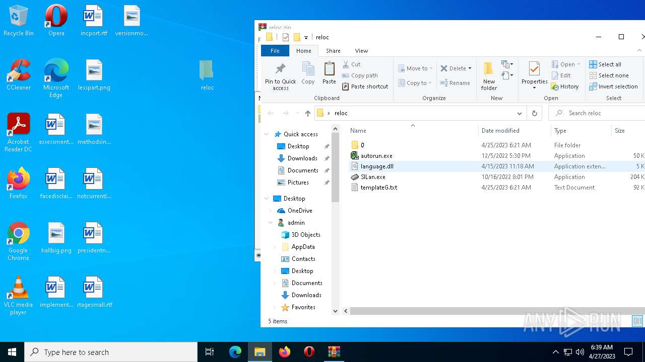Open the Copy to dropdown
Screen dimensions: 645x362
point(415,83)
